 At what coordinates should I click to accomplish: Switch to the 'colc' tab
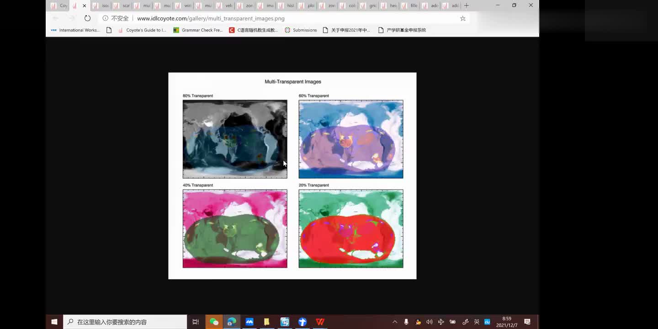click(x=348, y=5)
